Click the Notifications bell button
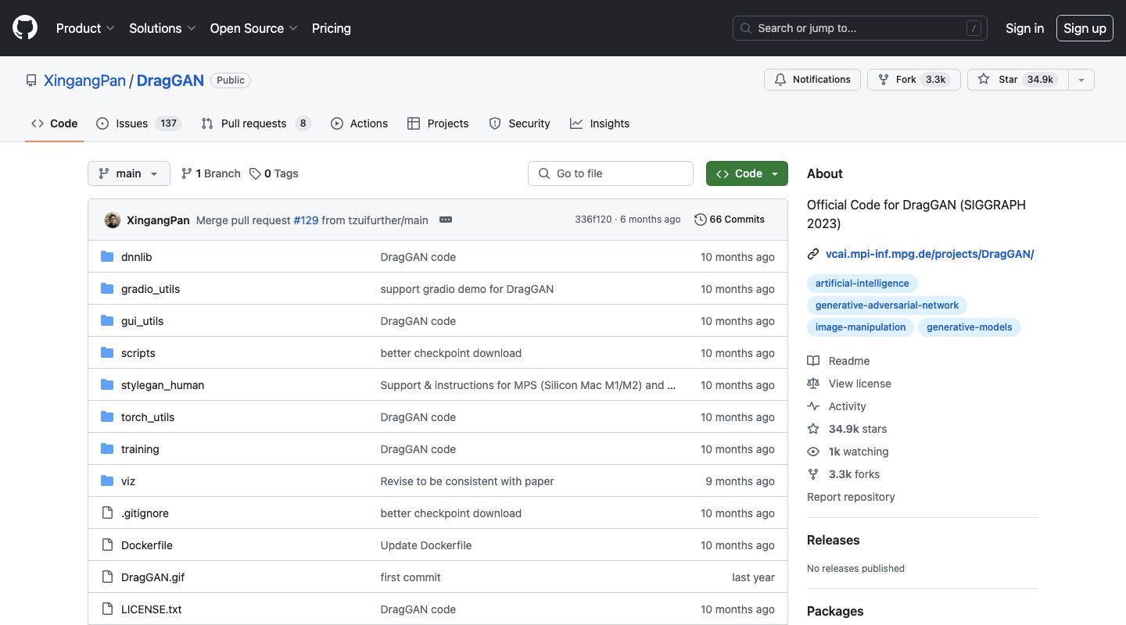 812,80
